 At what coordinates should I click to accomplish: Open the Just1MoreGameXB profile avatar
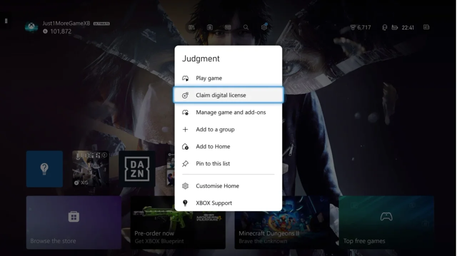click(31, 27)
